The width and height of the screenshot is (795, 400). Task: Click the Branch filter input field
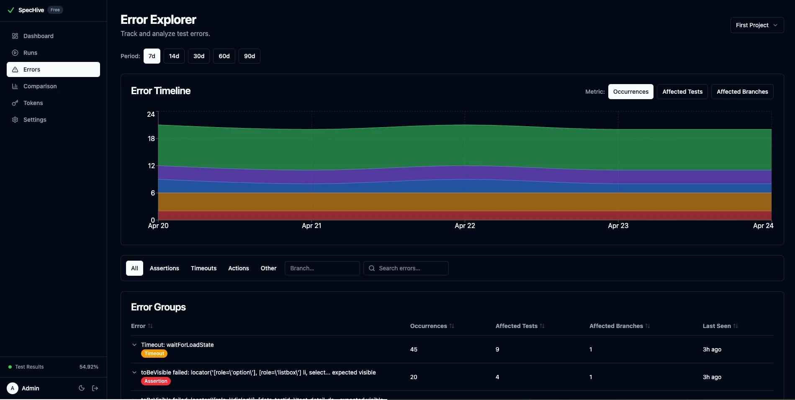[322, 268]
